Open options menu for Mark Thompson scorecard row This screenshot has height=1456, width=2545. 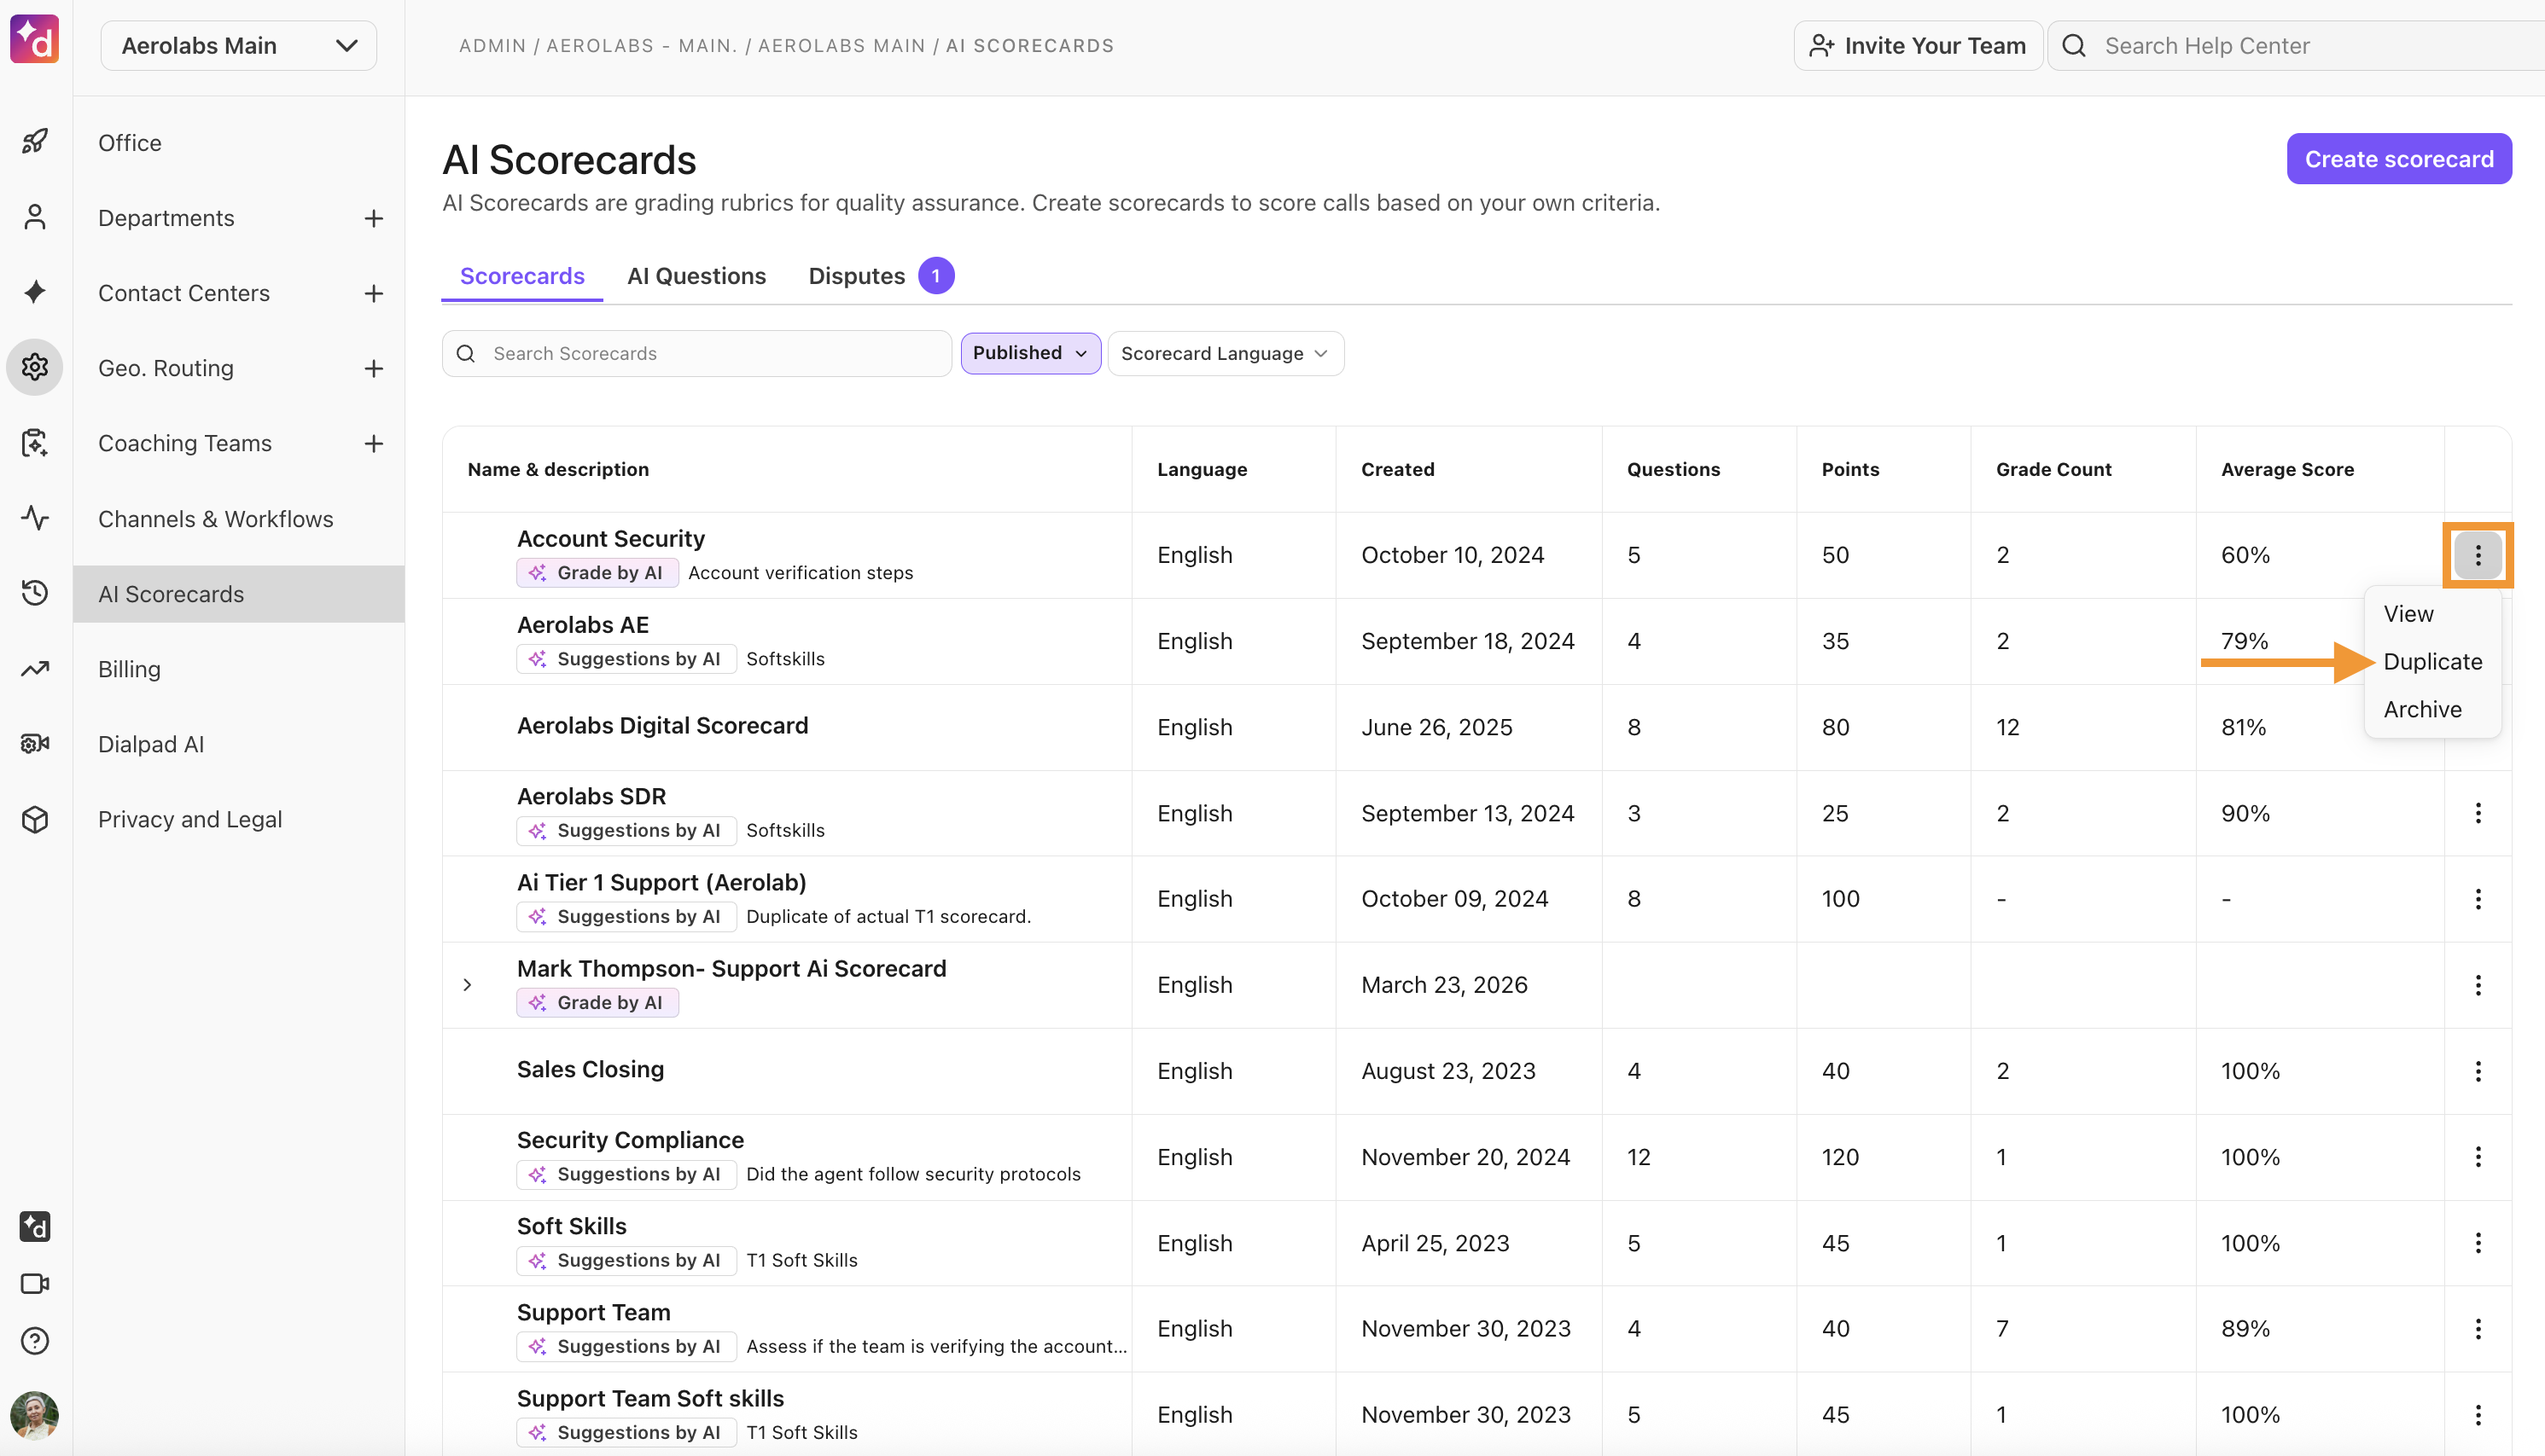point(2478,985)
